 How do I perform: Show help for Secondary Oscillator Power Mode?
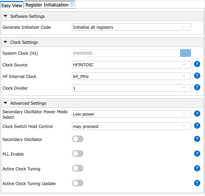click(x=197, y=114)
